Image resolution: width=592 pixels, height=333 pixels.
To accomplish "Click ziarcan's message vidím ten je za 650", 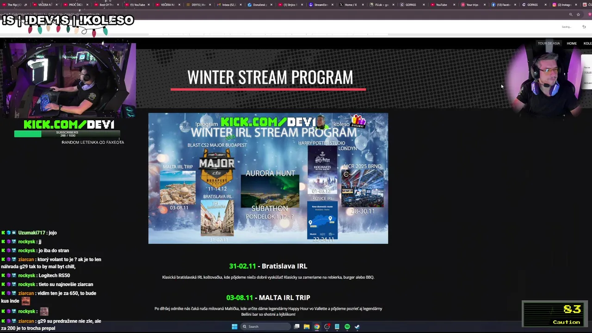I will pyautogui.click(x=49, y=297).
